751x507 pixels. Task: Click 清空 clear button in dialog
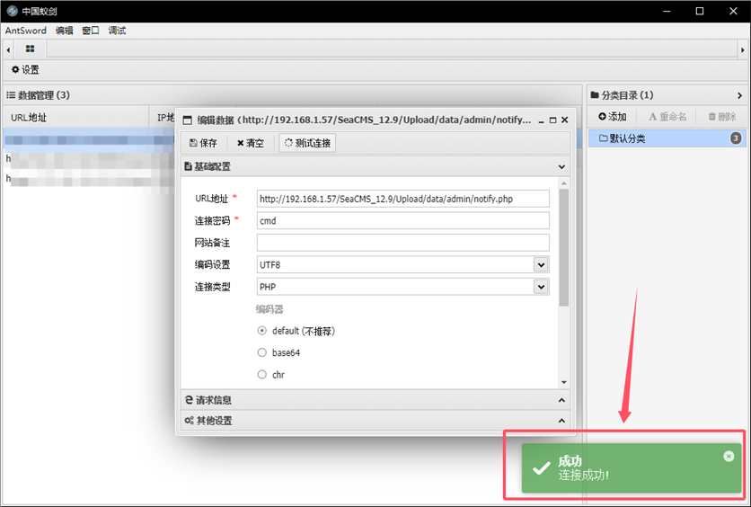(251, 143)
